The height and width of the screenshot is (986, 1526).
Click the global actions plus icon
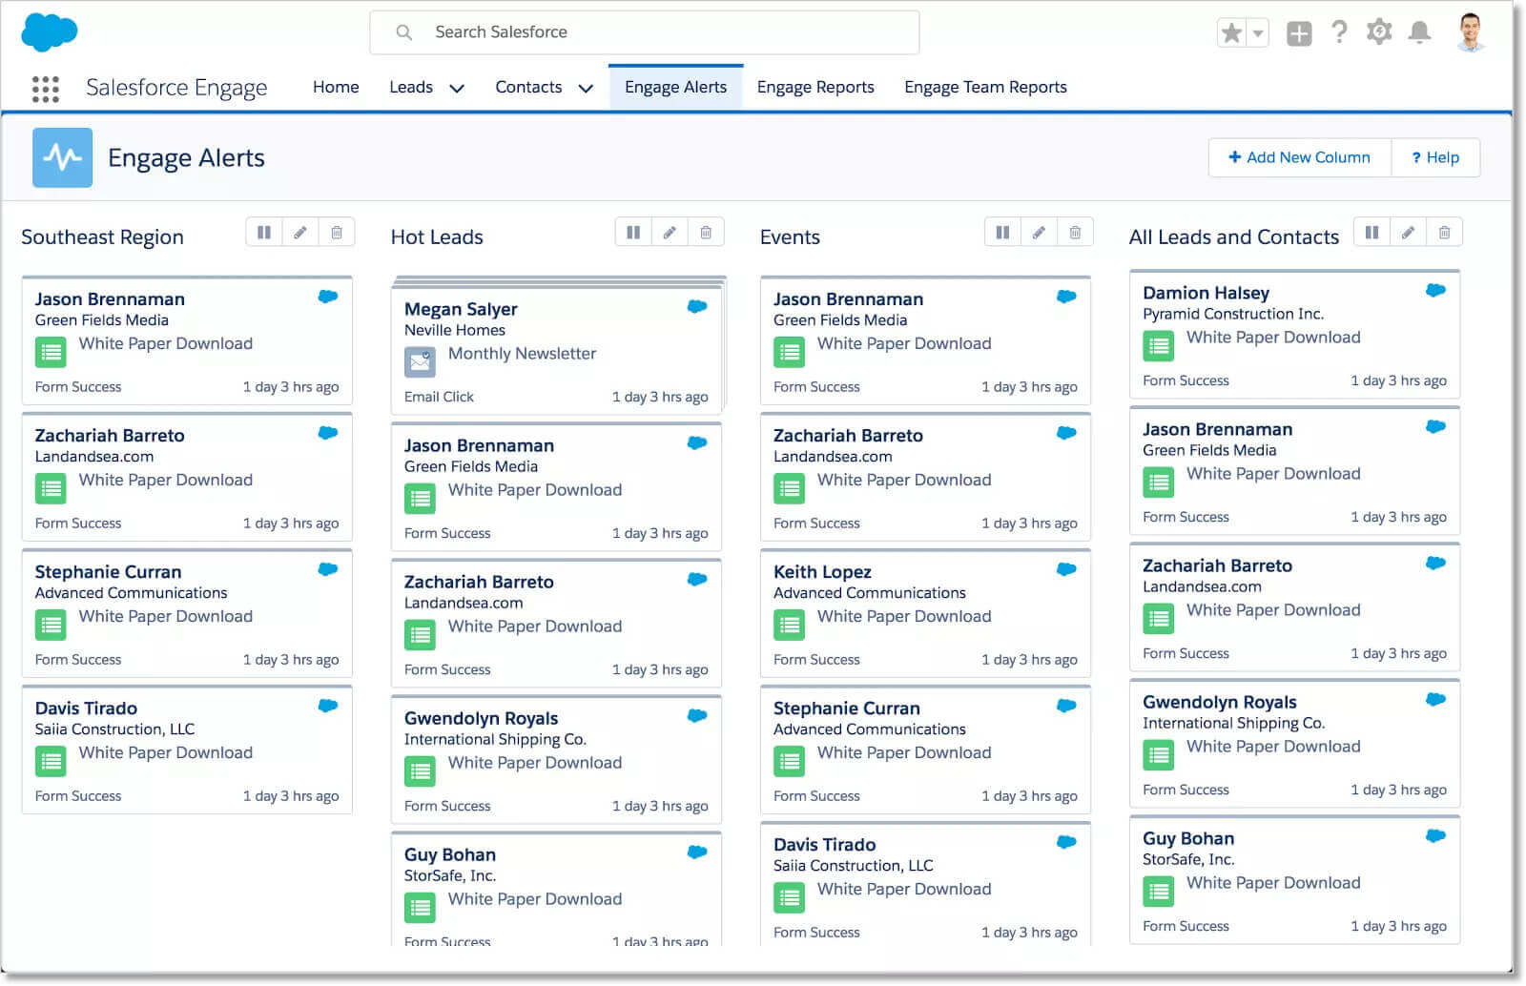click(x=1298, y=34)
